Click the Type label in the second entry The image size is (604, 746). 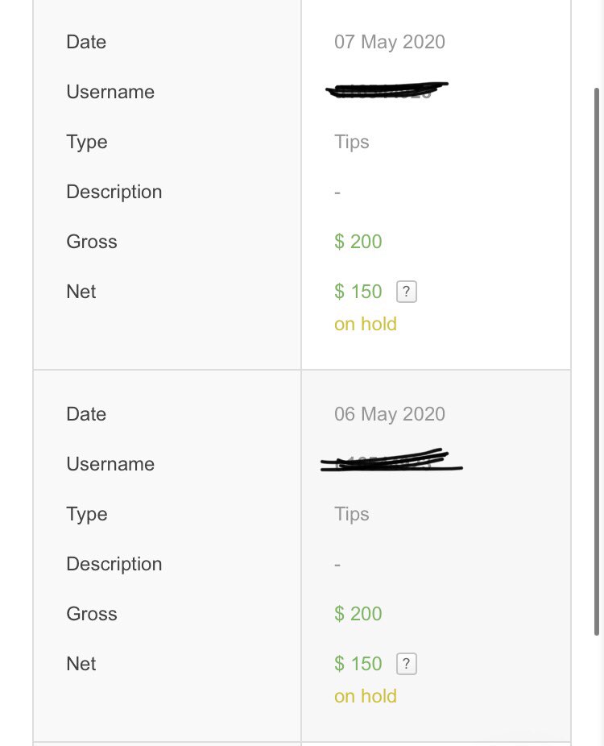click(87, 514)
